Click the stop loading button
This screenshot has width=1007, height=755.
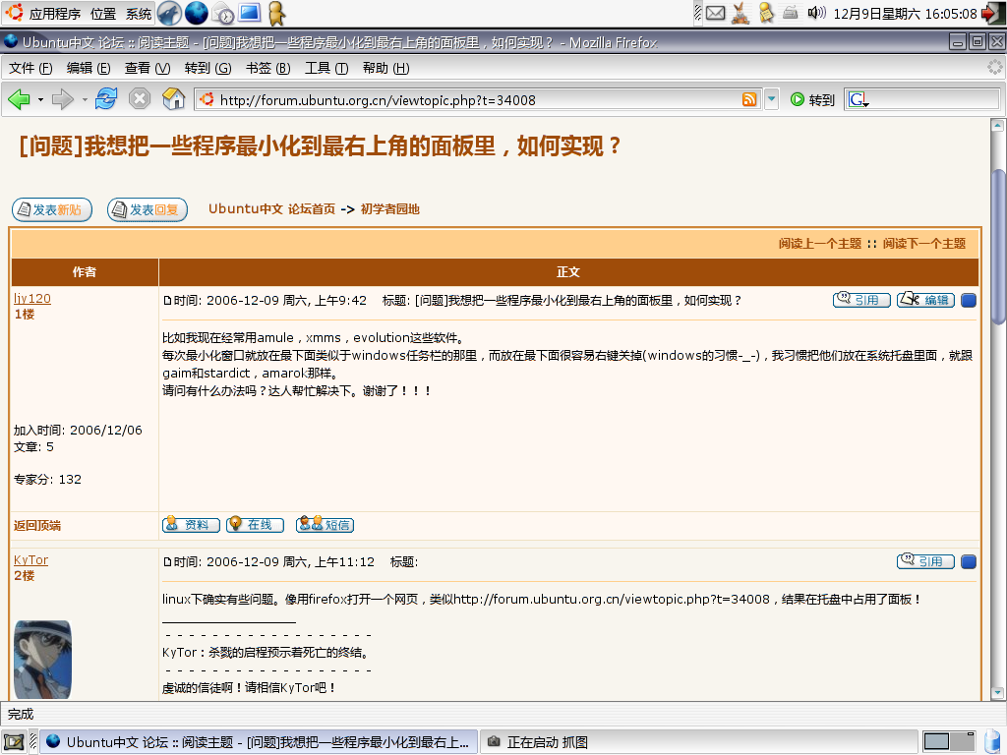140,99
